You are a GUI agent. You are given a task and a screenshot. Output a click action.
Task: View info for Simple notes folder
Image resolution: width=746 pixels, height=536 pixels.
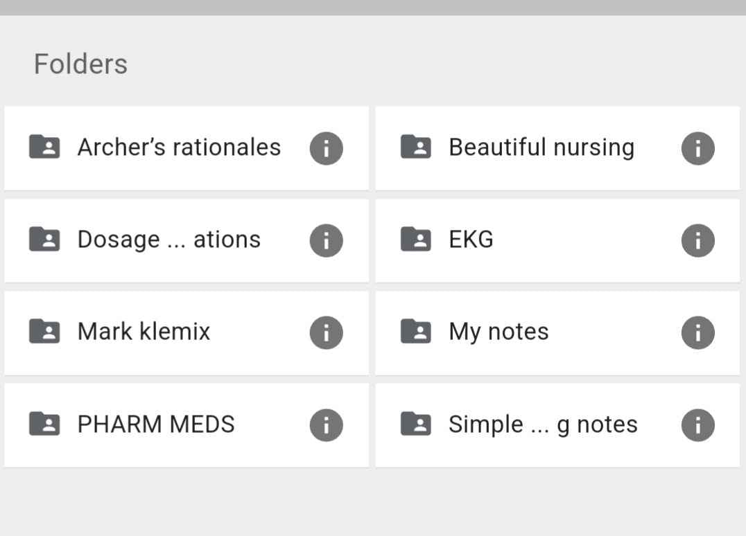[x=697, y=425]
